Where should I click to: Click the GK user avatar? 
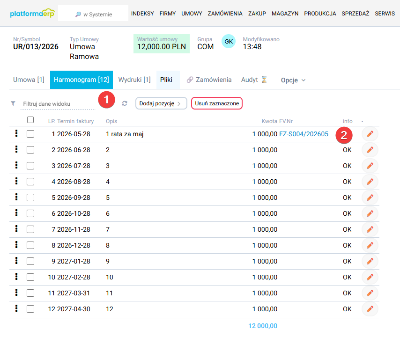pyautogui.click(x=229, y=41)
